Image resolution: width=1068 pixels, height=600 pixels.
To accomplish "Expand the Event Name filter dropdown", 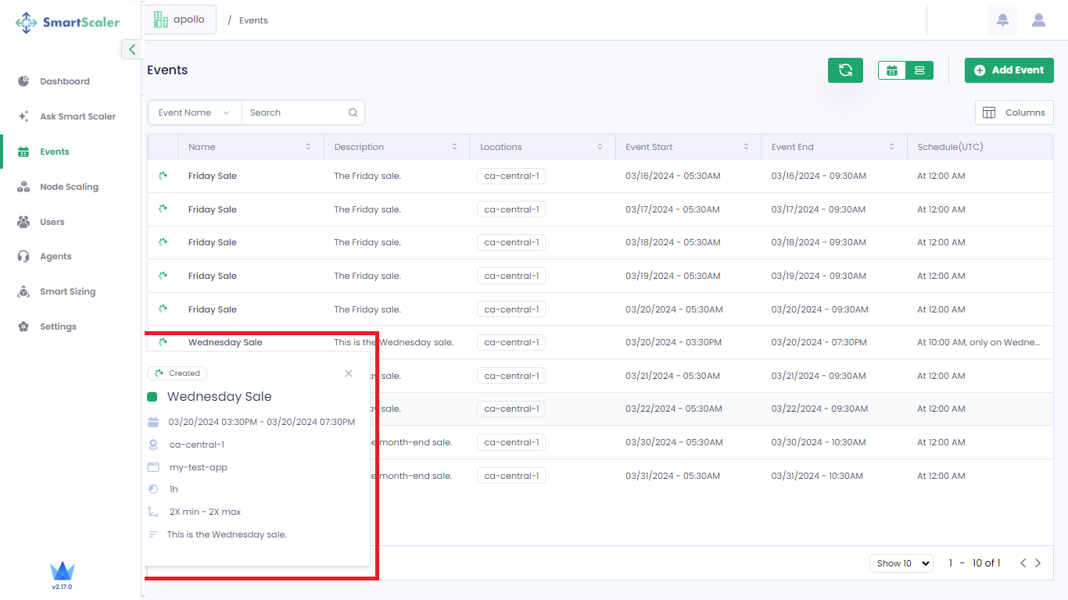I will [195, 112].
